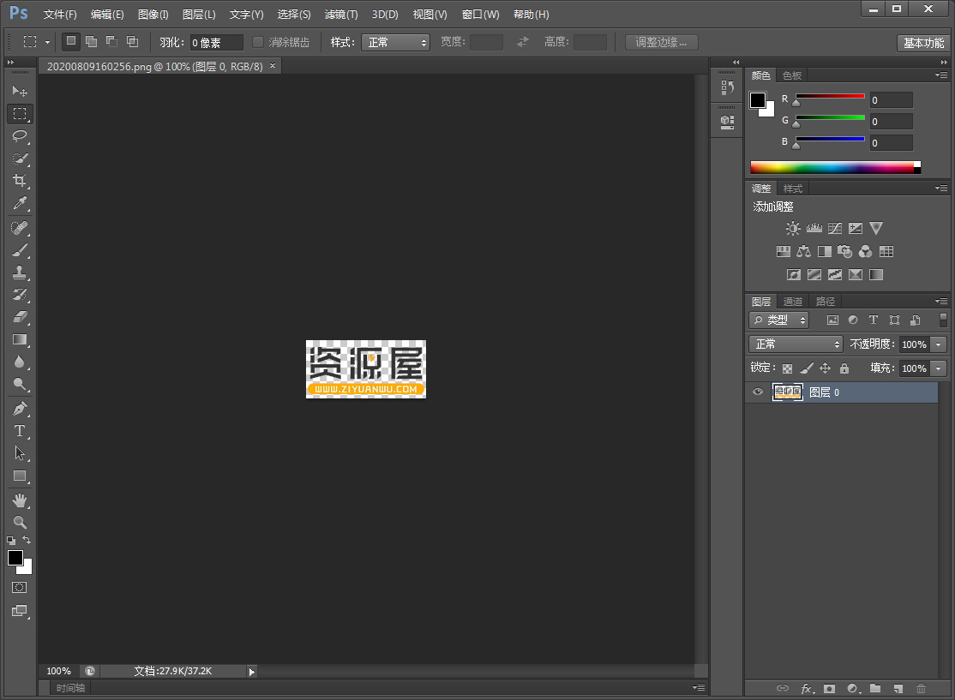Select the Pen tool
The height and width of the screenshot is (700, 955).
click(20, 409)
